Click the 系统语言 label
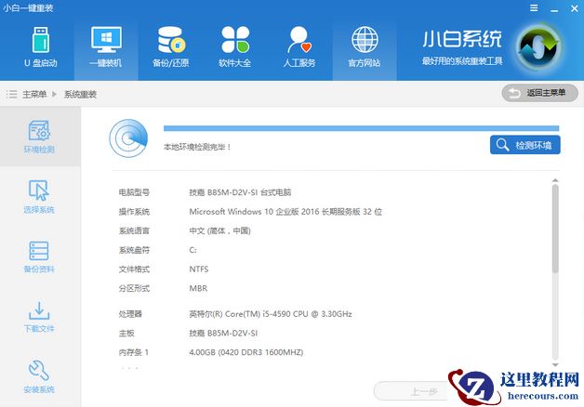Screen dimensions: 584x407 (x=134, y=231)
